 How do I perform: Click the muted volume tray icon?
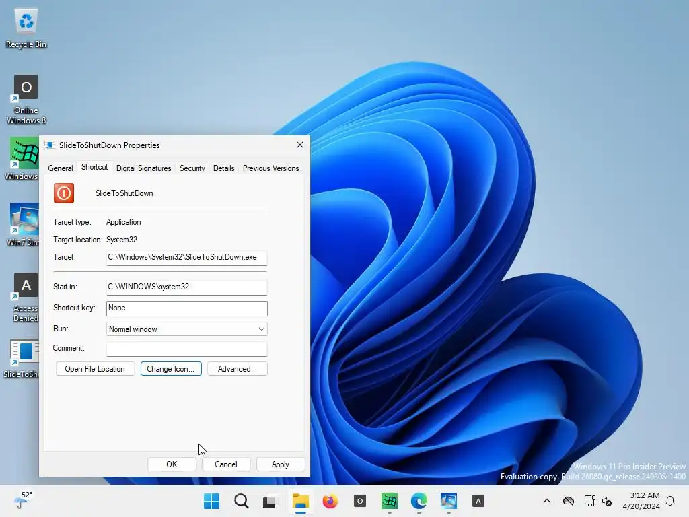point(607,501)
